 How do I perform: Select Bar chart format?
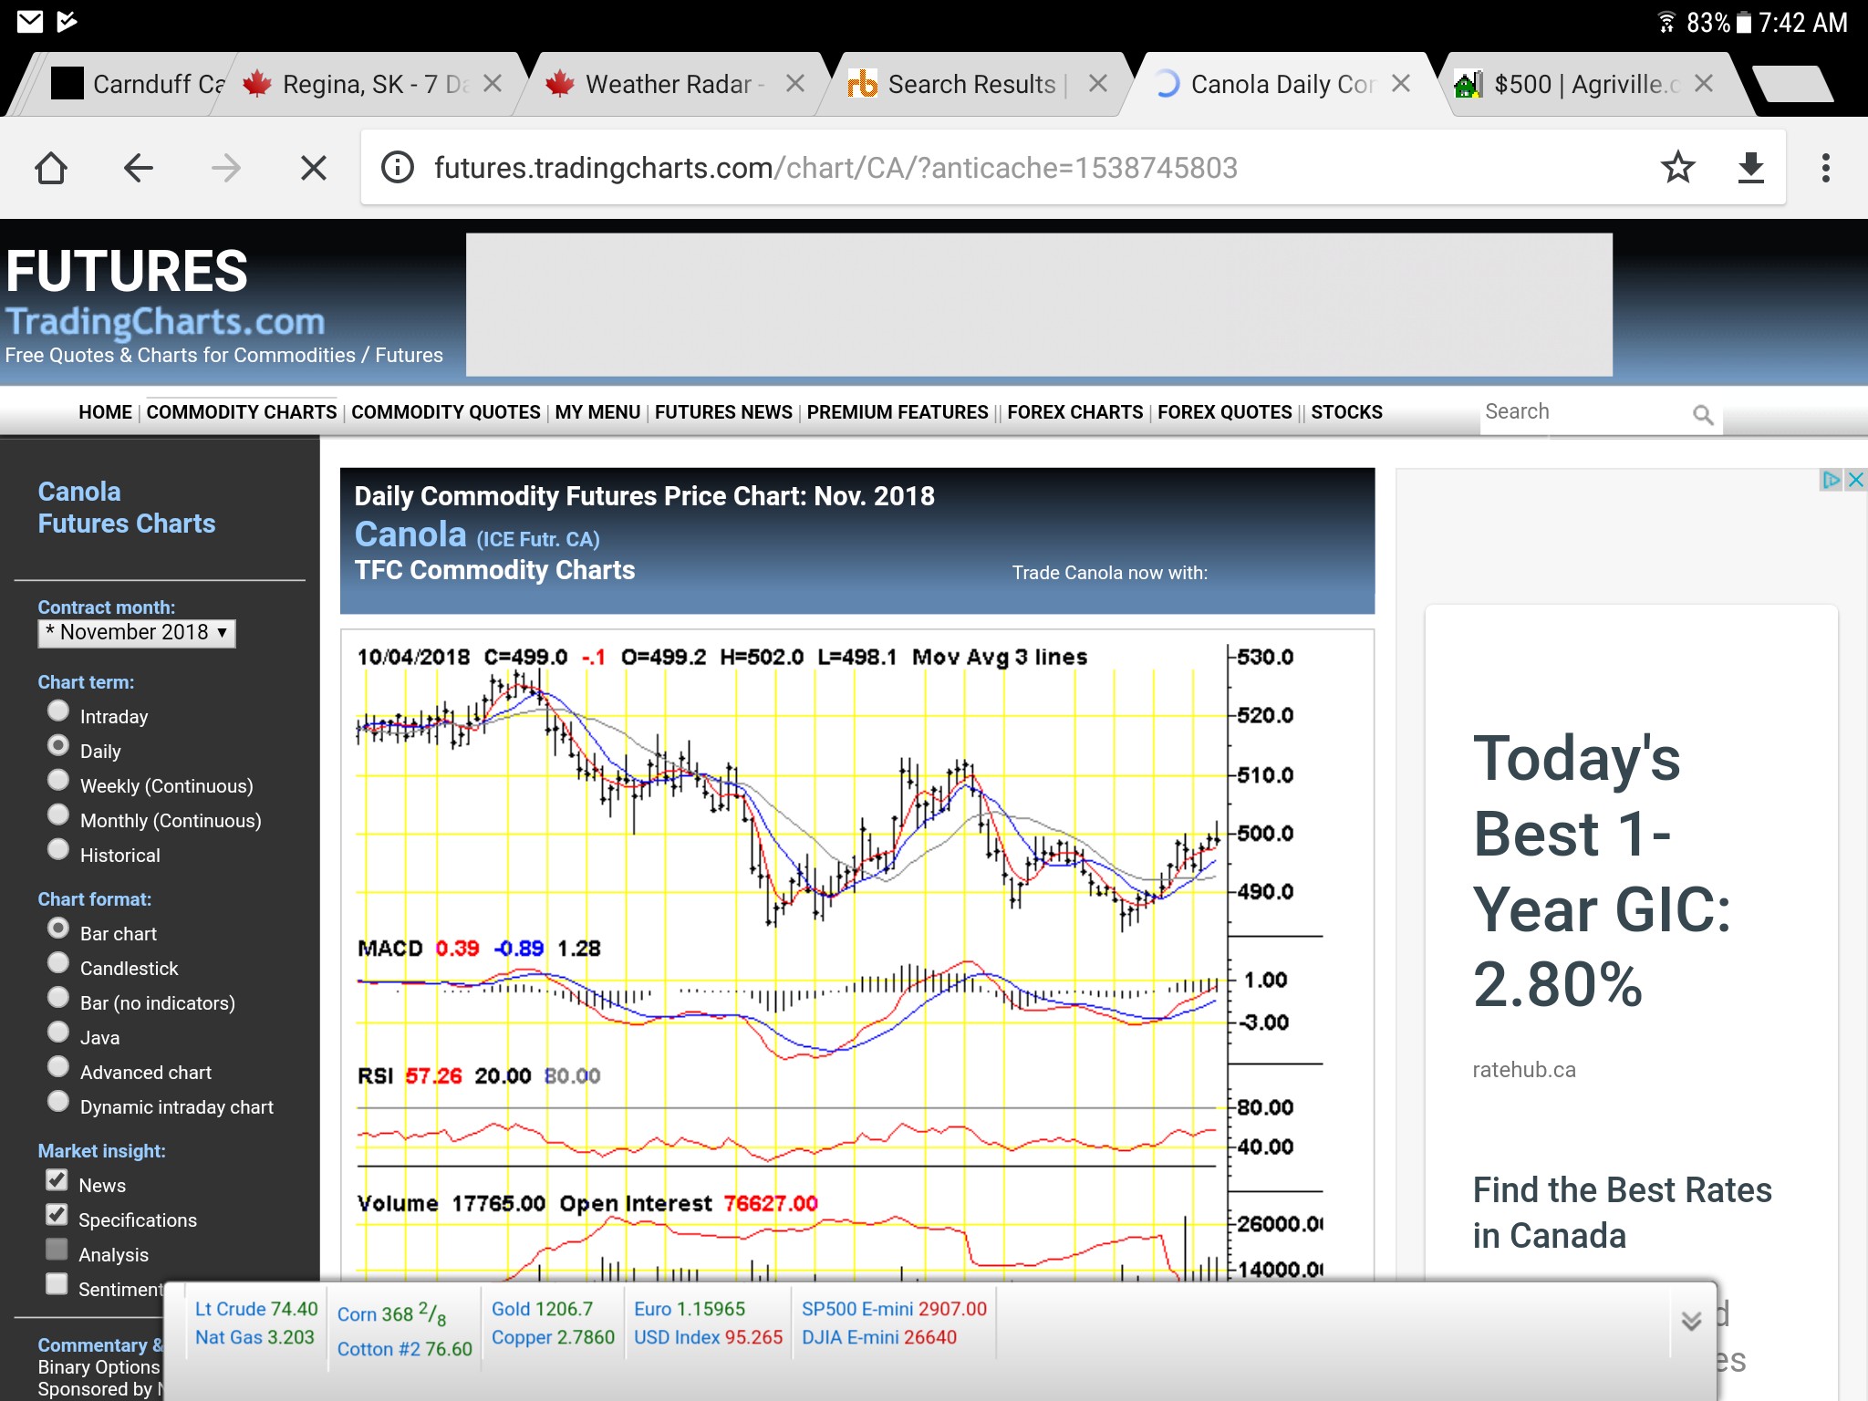tap(58, 928)
